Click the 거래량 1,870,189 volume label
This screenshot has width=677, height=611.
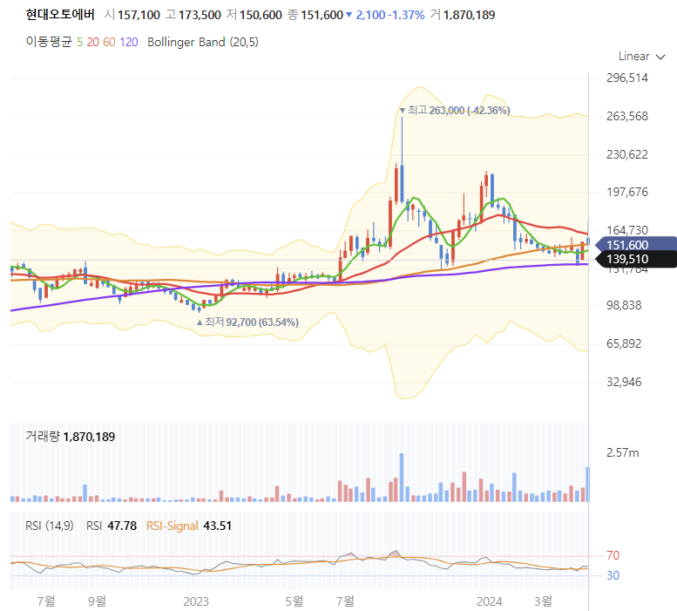click(71, 437)
